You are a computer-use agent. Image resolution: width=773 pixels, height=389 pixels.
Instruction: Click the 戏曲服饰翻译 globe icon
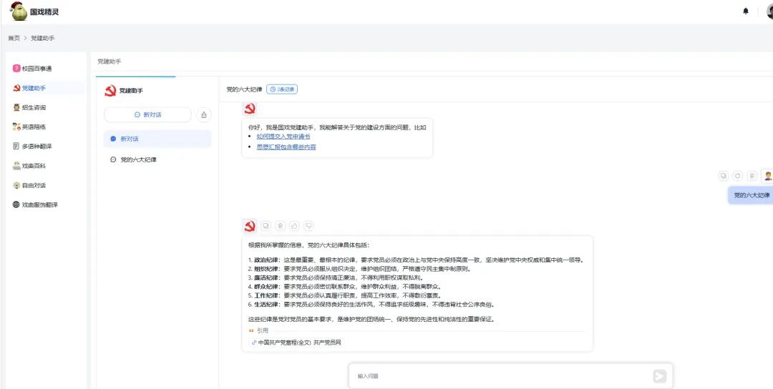16,205
